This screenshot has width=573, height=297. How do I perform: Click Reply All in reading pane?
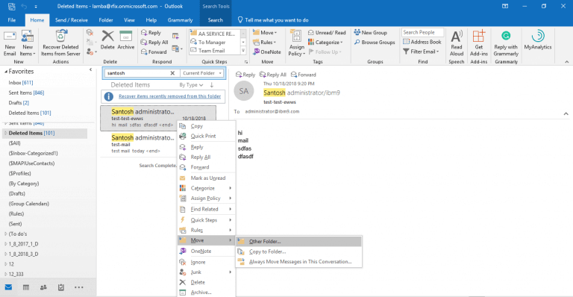(272, 75)
